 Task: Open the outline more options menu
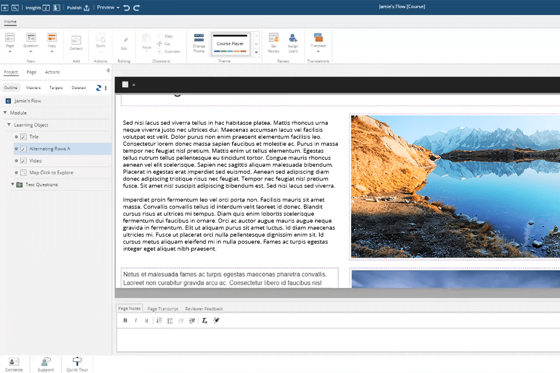pos(106,88)
